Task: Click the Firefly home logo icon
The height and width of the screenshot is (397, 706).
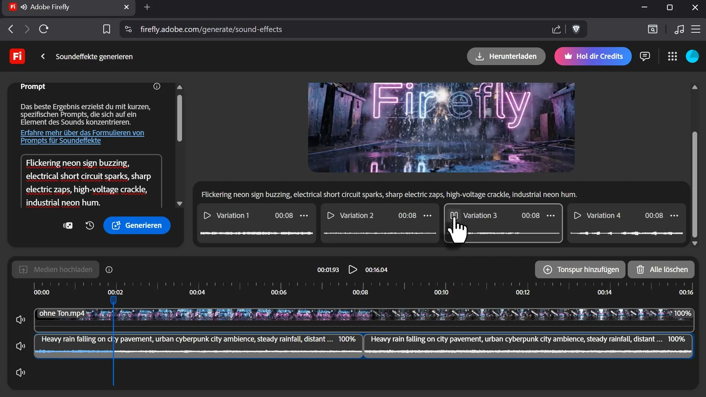Action: click(17, 56)
